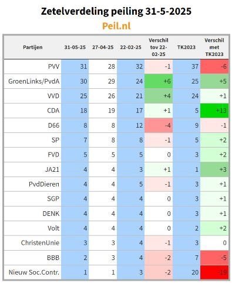
Task: Click the 27-04-25 column header
Action: [103, 47]
